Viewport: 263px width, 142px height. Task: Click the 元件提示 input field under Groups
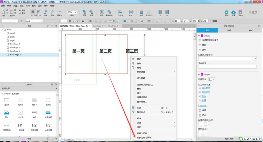point(227,67)
